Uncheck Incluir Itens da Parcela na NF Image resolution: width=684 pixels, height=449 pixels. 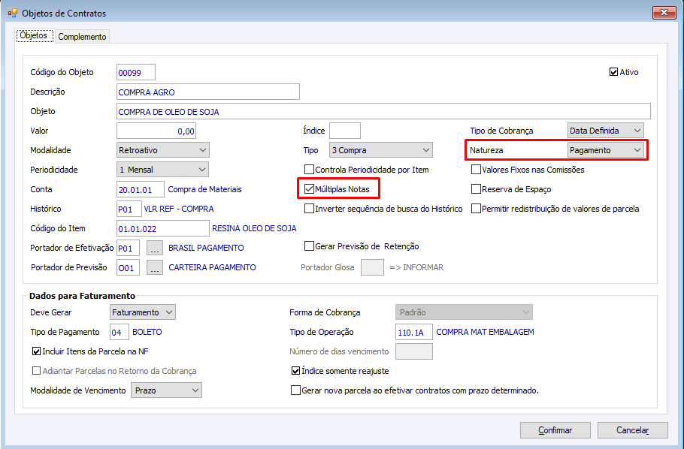(37, 351)
